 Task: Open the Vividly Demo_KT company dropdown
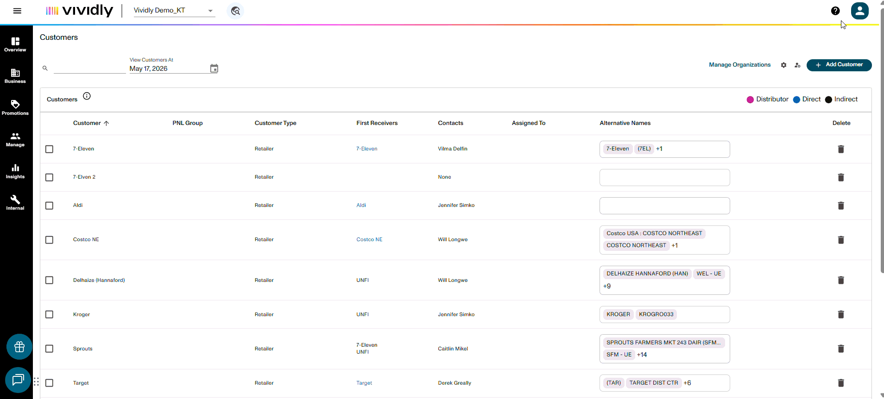tap(174, 11)
